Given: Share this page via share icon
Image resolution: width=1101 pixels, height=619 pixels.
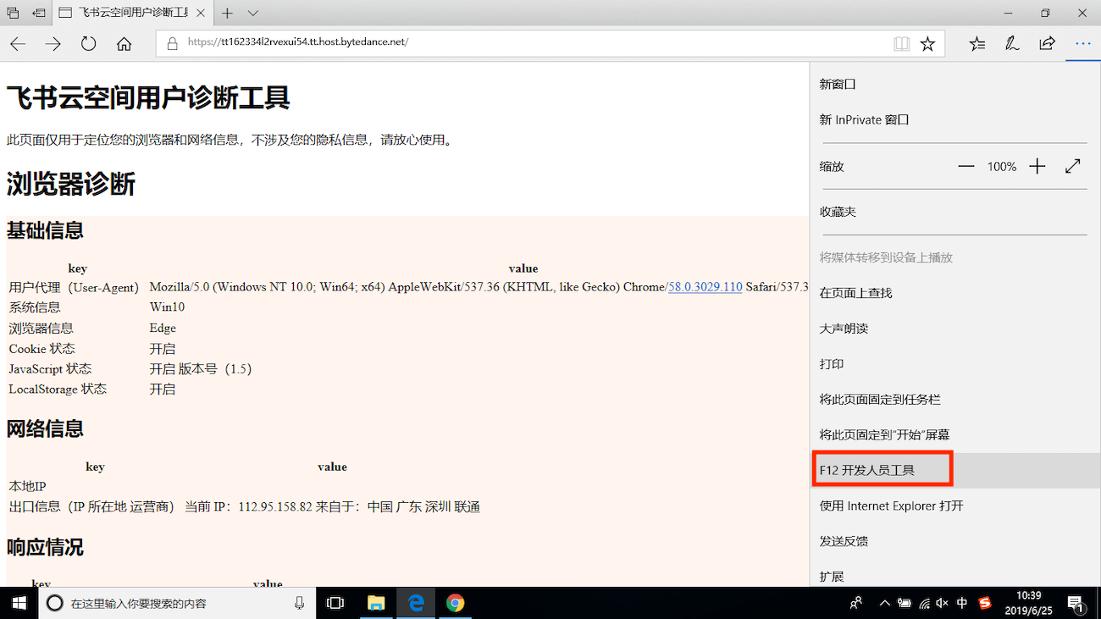Looking at the screenshot, I should (x=1048, y=44).
